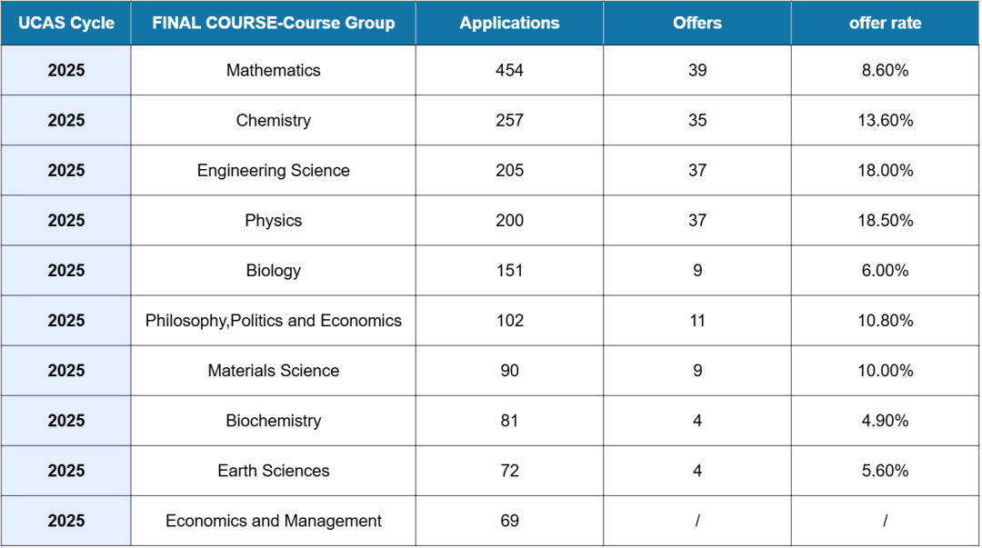This screenshot has width=982, height=548.
Task: Click the 102 applications cell
Action: [510, 320]
